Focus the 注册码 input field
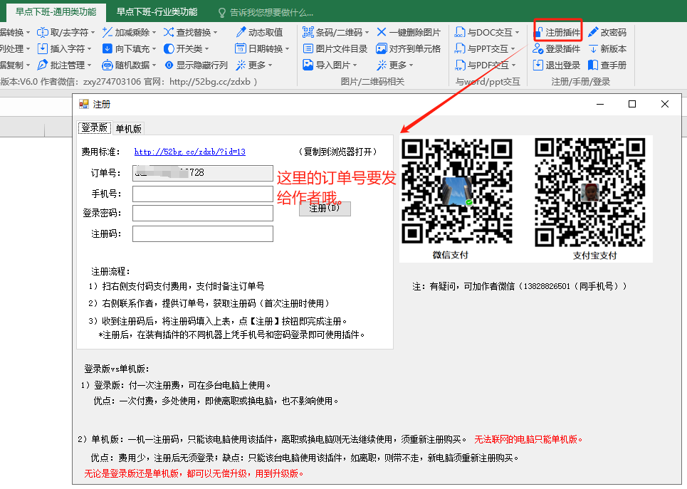687x489 pixels. pyautogui.click(x=203, y=233)
